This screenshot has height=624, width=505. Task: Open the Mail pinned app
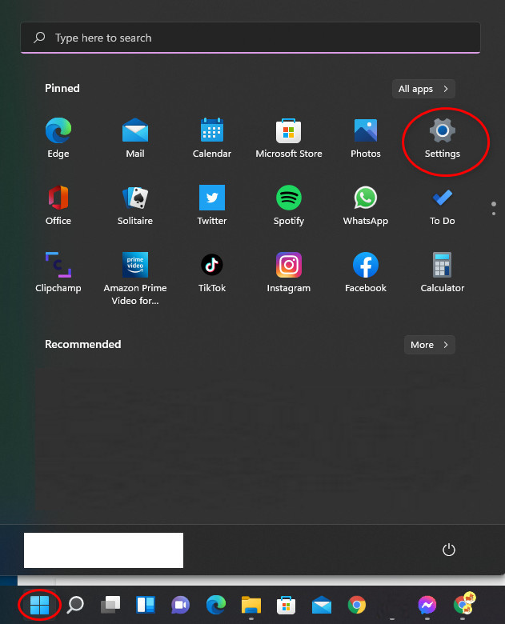[x=135, y=138]
